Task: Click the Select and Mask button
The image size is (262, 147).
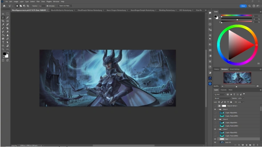Action: pos(65,6)
